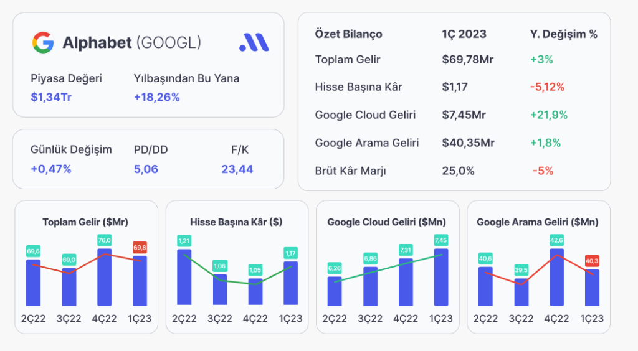The width and height of the screenshot is (638, 351).
Task: Click 3Ç22 axis label in Toplam Gelir chart
Action: pyautogui.click(x=69, y=319)
